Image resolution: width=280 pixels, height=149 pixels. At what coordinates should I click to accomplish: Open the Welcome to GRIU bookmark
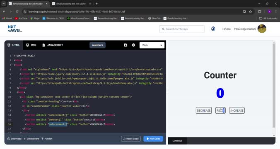click(53, 18)
